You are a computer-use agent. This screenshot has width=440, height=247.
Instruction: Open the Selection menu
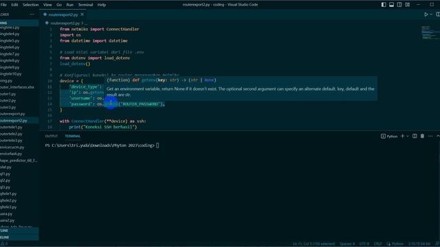coord(30,5)
